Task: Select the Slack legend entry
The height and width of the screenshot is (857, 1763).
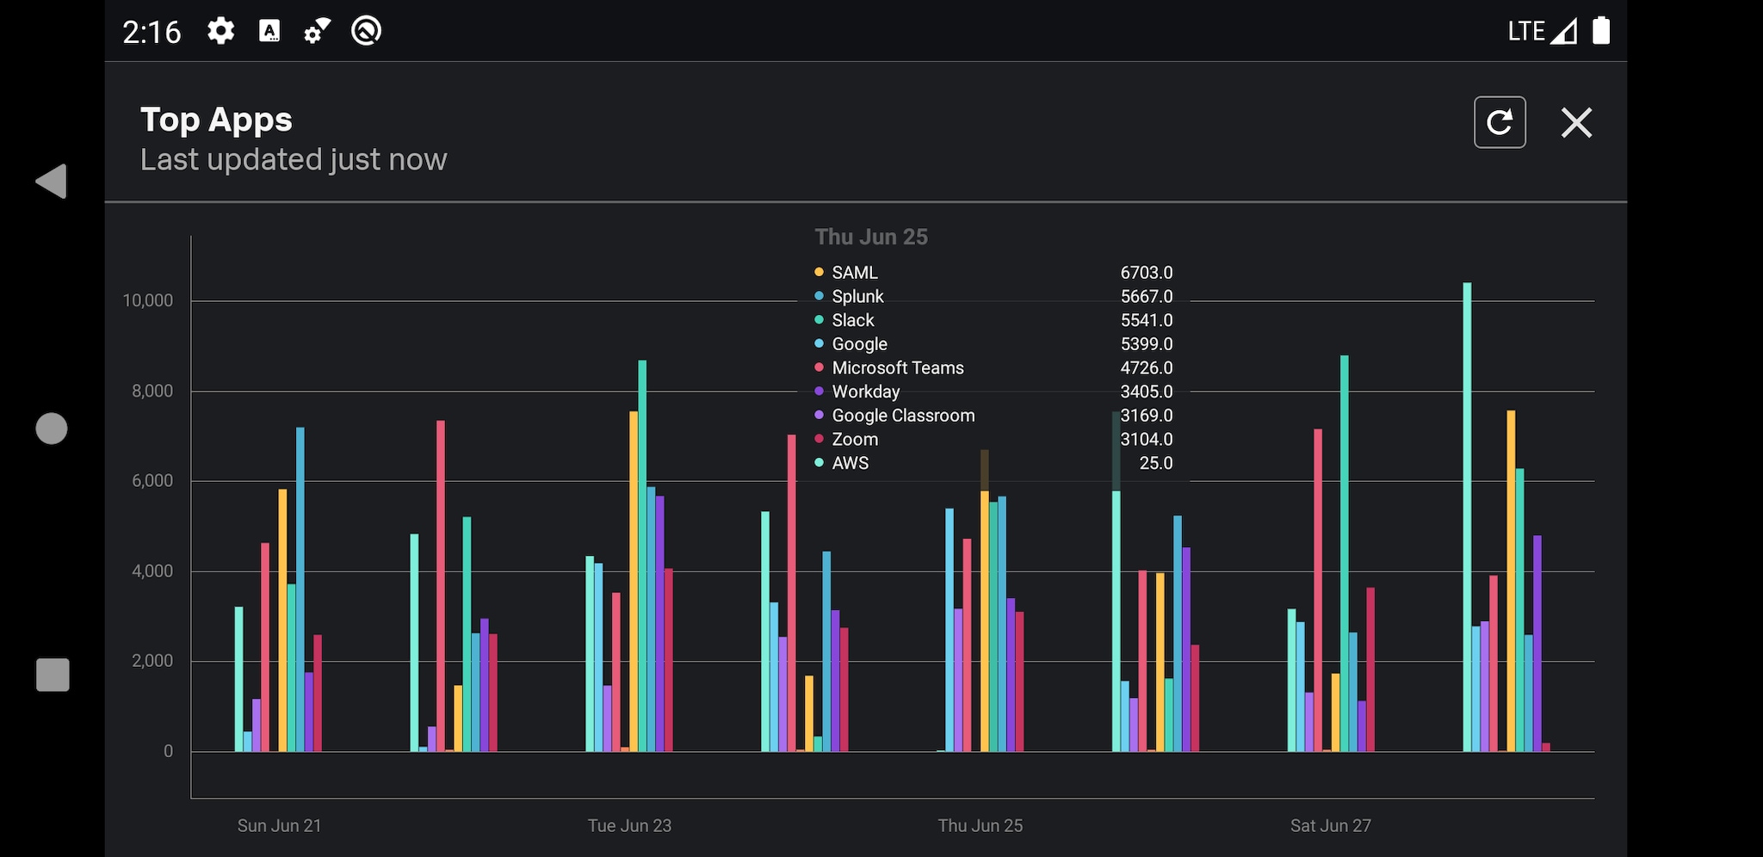Action: coord(993,320)
